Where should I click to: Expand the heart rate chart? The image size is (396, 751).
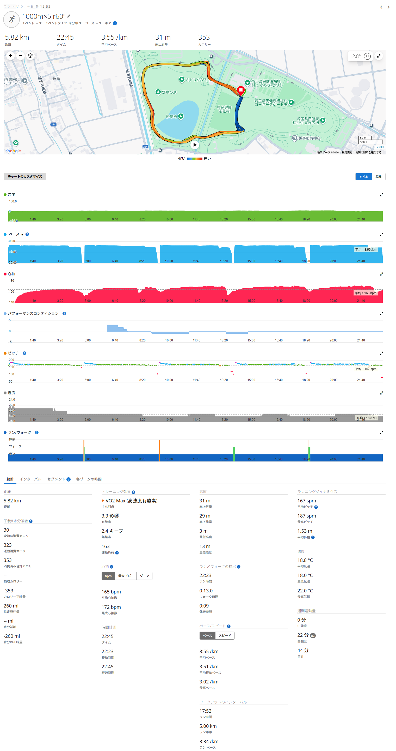pos(381,274)
